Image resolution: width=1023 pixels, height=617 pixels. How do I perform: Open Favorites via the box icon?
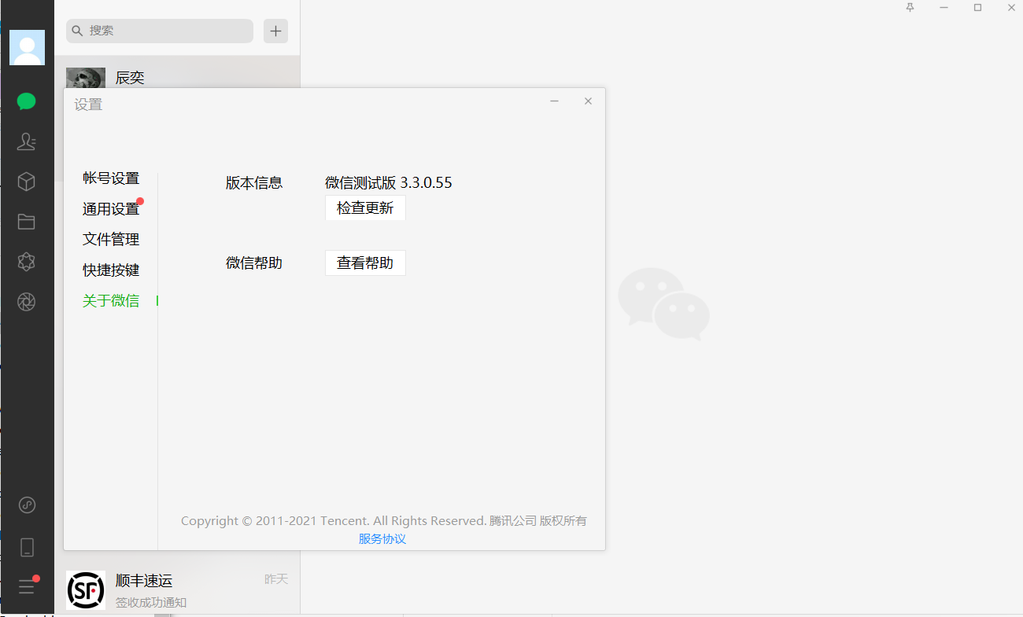tap(26, 182)
